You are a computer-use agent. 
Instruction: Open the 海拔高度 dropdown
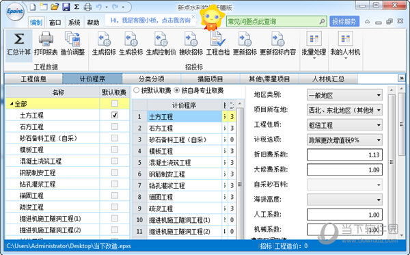point(344,200)
